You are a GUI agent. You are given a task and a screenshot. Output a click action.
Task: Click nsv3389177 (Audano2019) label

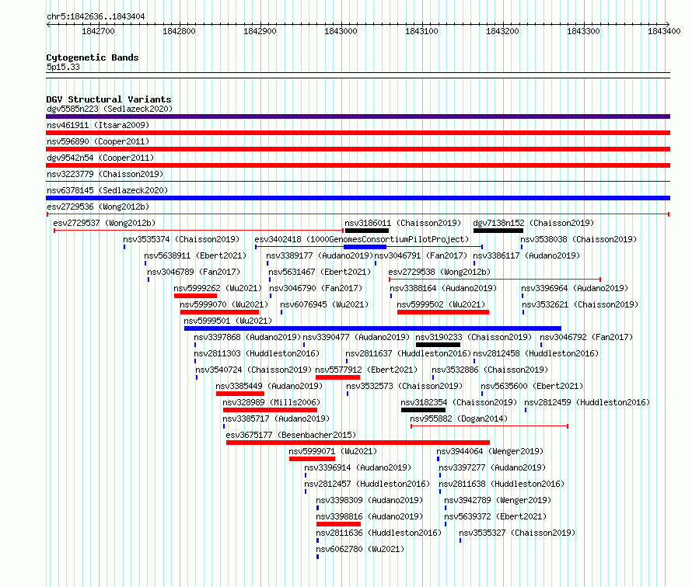(320, 255)
